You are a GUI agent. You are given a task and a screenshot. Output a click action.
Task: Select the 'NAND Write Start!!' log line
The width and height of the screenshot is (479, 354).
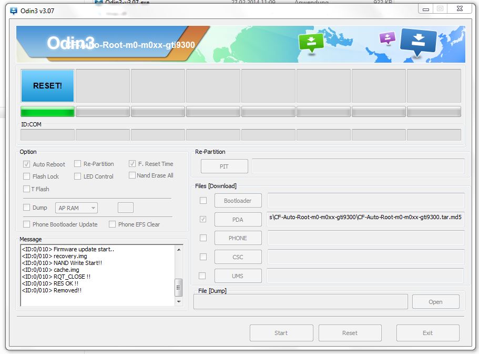pos(62,263)
